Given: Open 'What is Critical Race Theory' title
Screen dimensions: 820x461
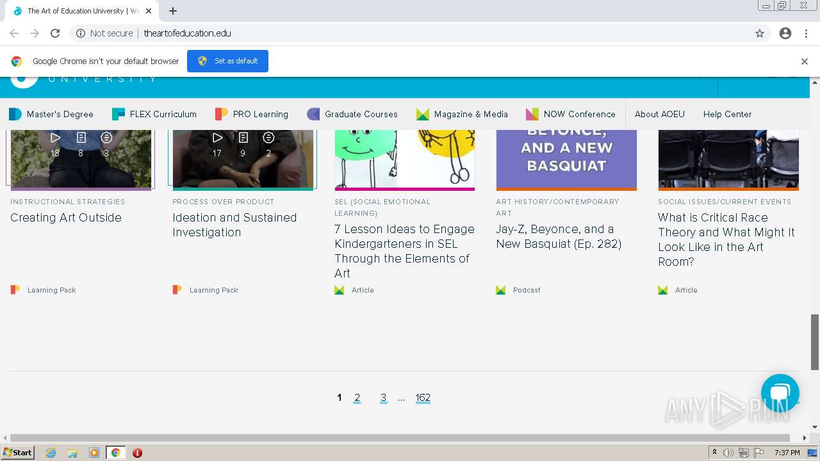Looking at the screenshot, I should pyautogui.click(x=726, y=239).
